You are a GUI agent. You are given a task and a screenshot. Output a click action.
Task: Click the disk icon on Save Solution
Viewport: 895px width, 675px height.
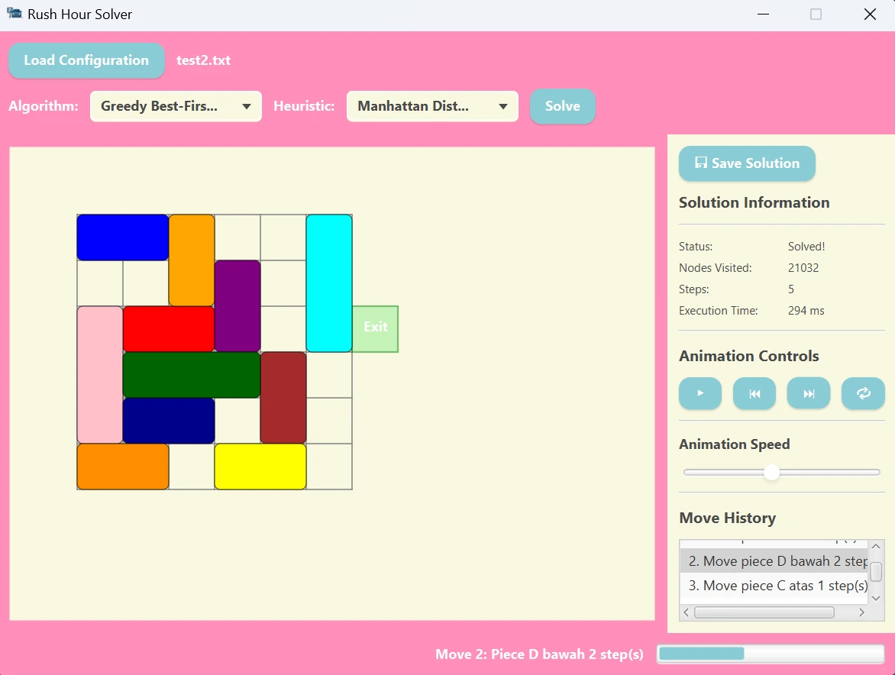tap(700, 163)
